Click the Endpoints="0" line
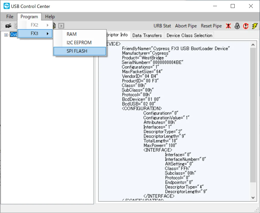260x213 pixels. click(x=179, y=182)
